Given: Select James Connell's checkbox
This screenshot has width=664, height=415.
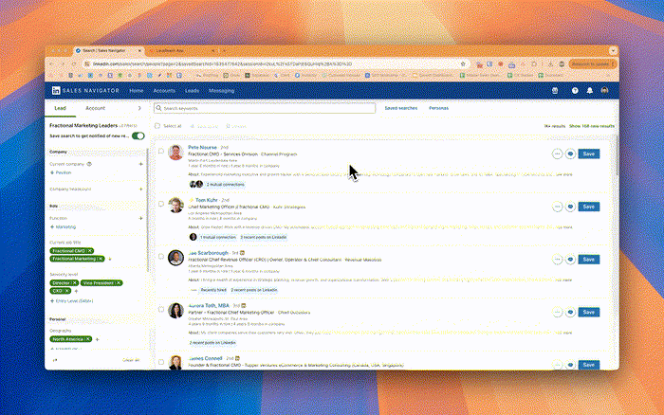Looking at the screenshot, I should [x=161, y=362].
